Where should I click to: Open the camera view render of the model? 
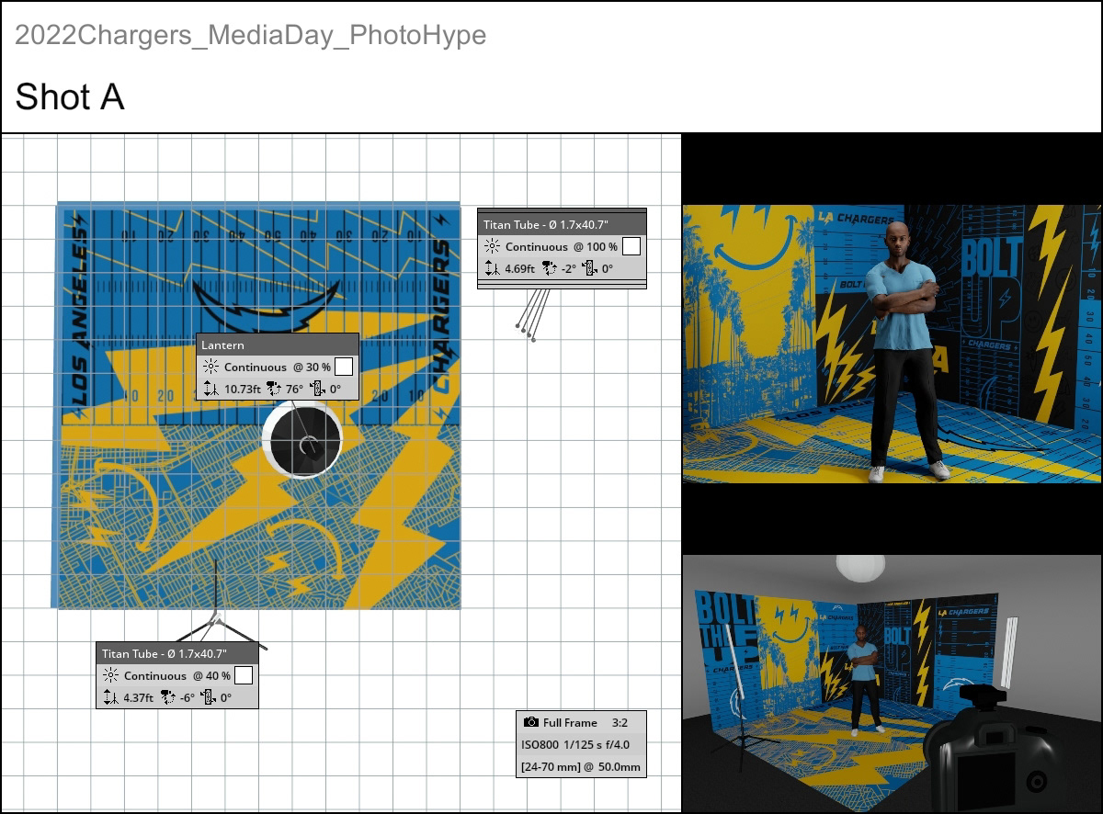pos(892,344)
